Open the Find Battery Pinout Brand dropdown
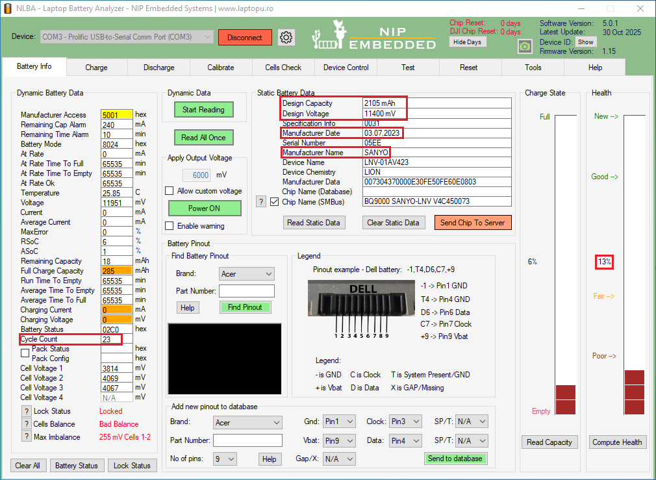 pos(246,274)
